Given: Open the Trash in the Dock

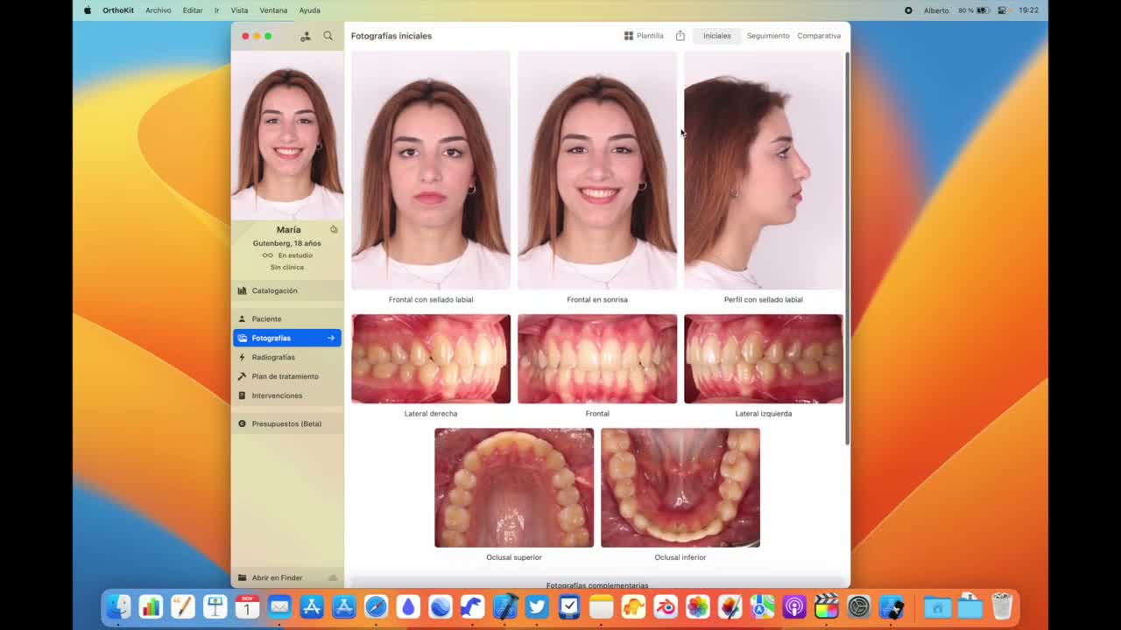Looking at the screenshot, I should tap(1002, 606).
